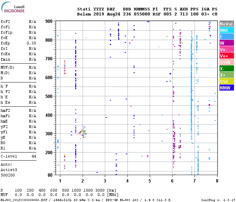
Task: Click the yF1 parameter label
Action: (4, 132)
